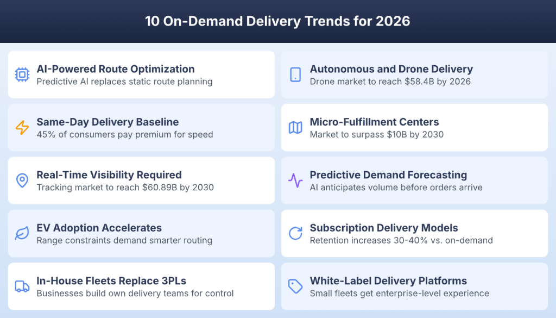
Task: Click the location pin icon beside Real-Time Visibility
Action: coord(22,180)
